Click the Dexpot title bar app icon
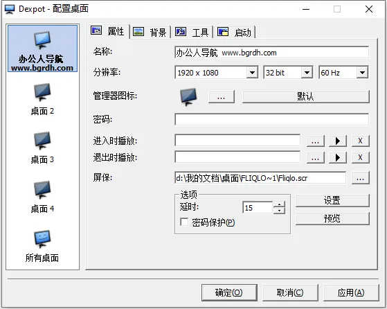The width and height of the screenshot is (387, 309). click(10, 9)
